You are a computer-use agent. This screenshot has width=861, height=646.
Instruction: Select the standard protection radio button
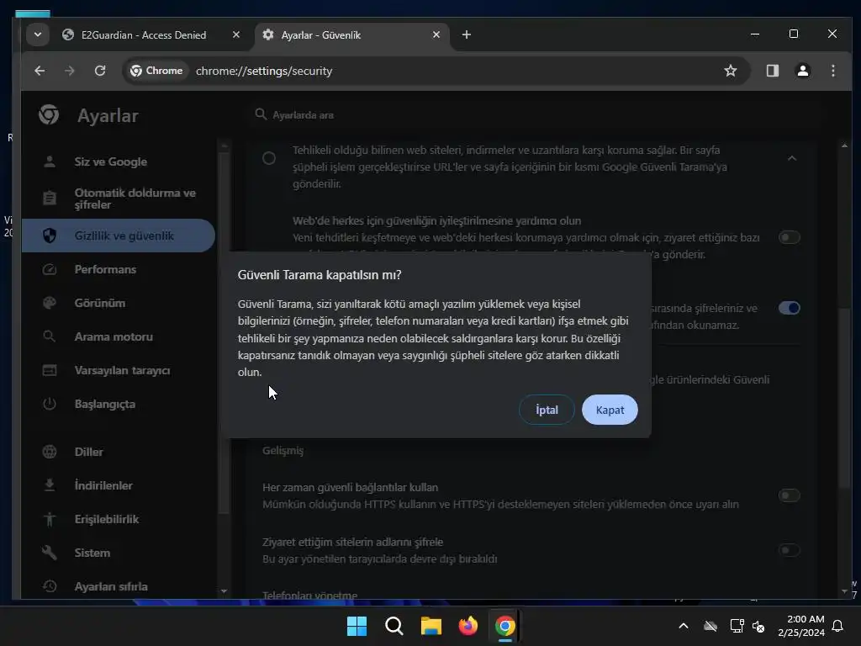point(269,158)
